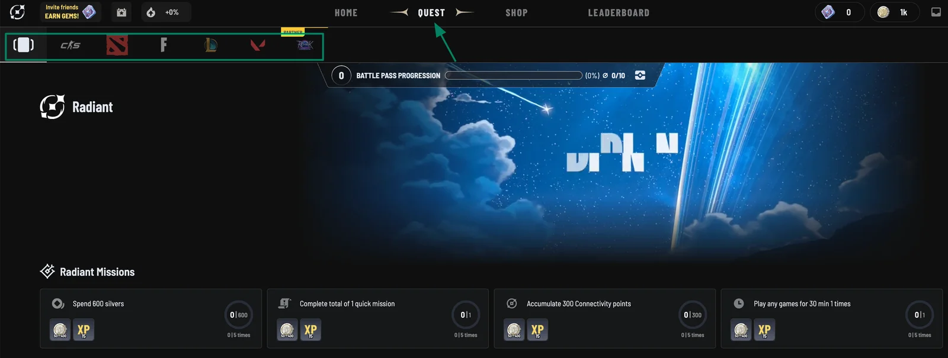Click the XP reward on the quick mission card
Screen dimensions: 948x358
coord(310,330)
